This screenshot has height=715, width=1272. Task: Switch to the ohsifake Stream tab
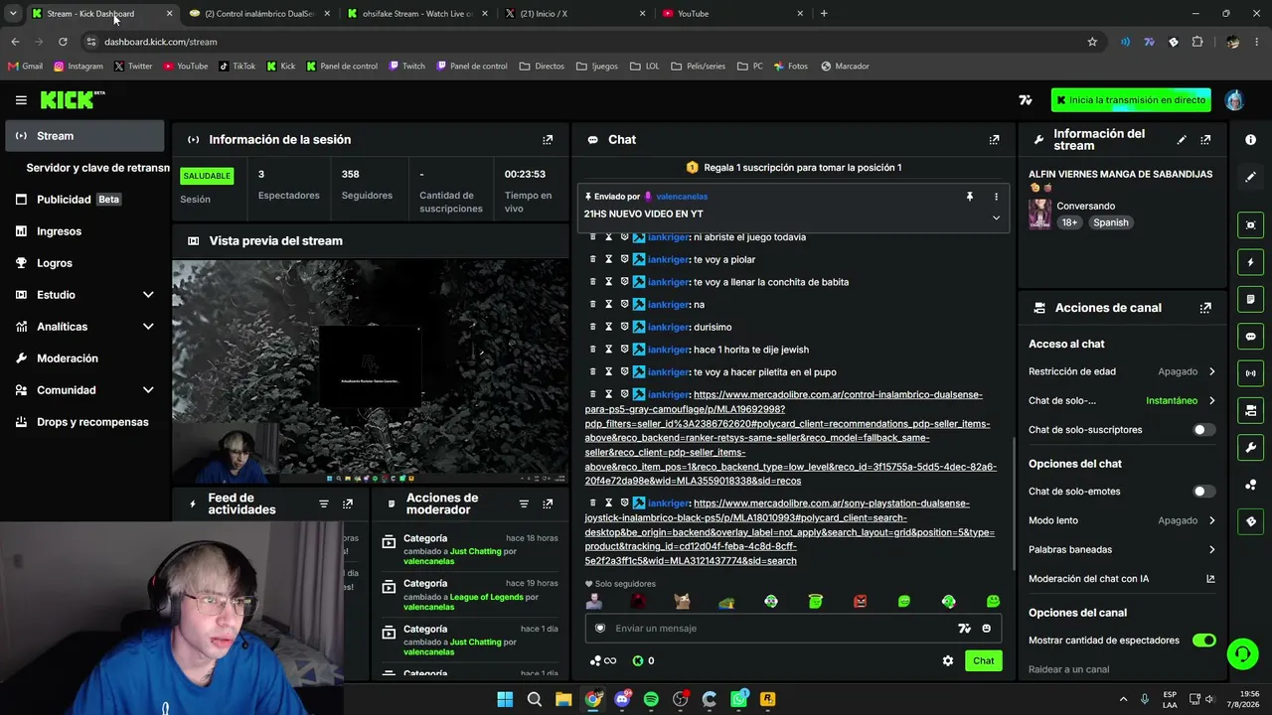(x=415, y=14)
